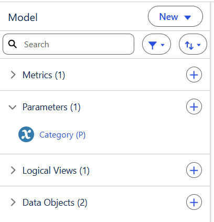
Task: Click the Search input field
Action: [68, 44]
